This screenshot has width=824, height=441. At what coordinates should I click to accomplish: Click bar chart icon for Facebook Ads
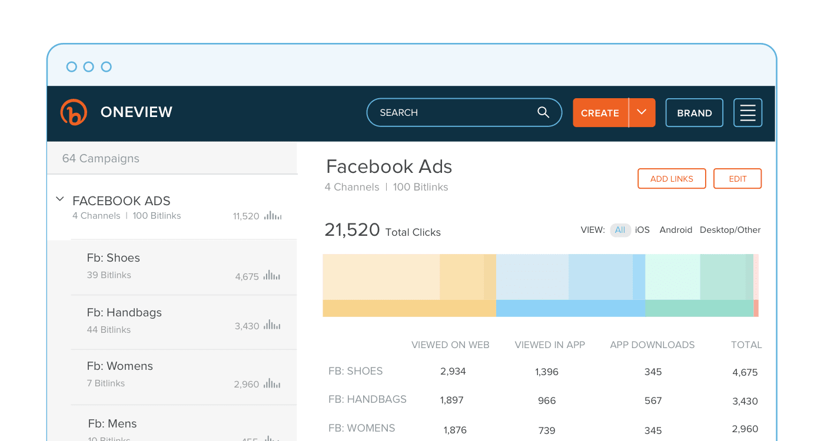(273, 215)
